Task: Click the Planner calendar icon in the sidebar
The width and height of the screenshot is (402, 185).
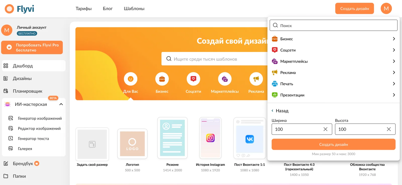Action: pyautogui.click(x=6, y=91)
